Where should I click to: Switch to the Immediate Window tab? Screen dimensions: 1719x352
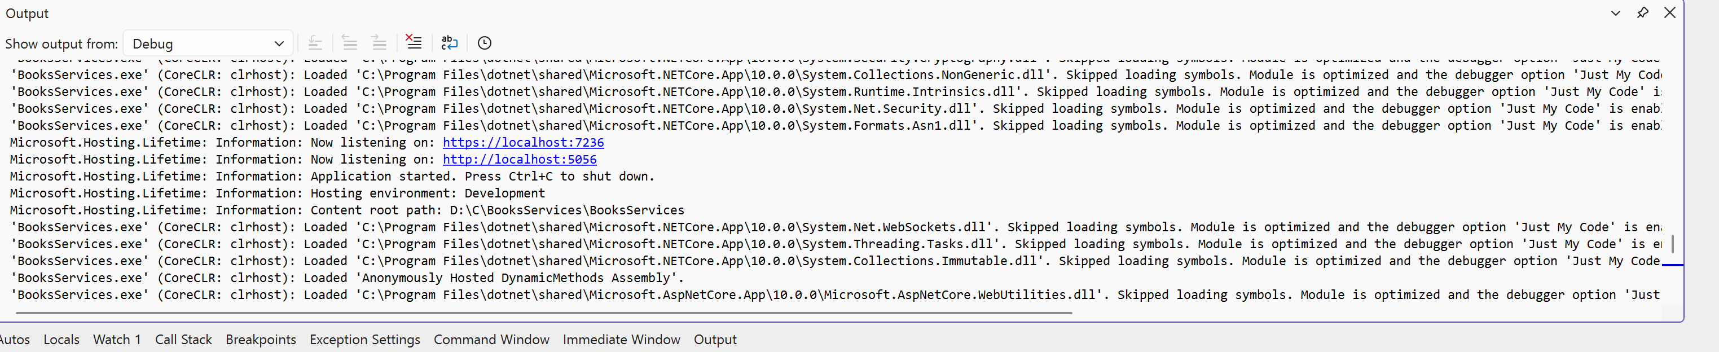tap(621, 340)
